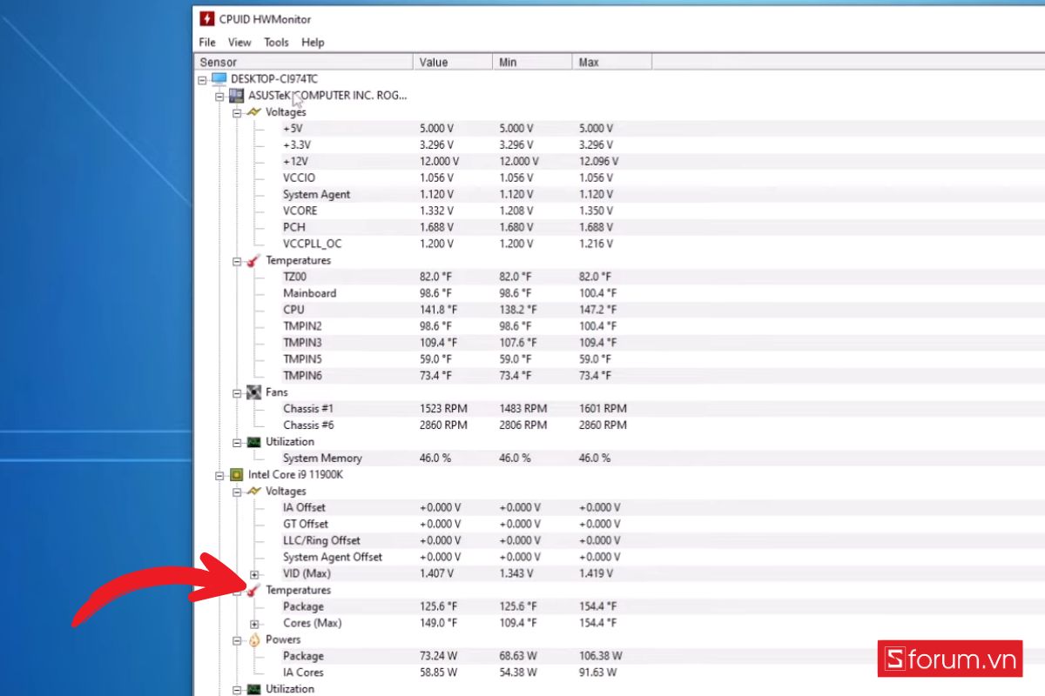1045x696 pixels.
Task: Click the Max column header
Action: click(x=612, y=62)
